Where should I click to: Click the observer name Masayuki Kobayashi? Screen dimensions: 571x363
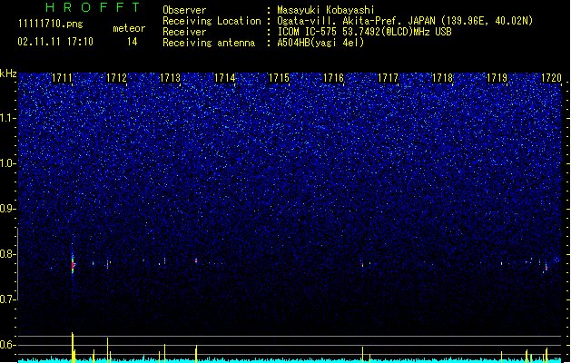coord(326,10)
